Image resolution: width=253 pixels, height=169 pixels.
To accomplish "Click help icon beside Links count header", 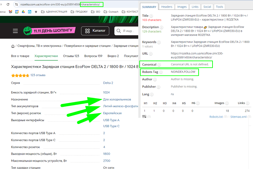I will 248,103.
